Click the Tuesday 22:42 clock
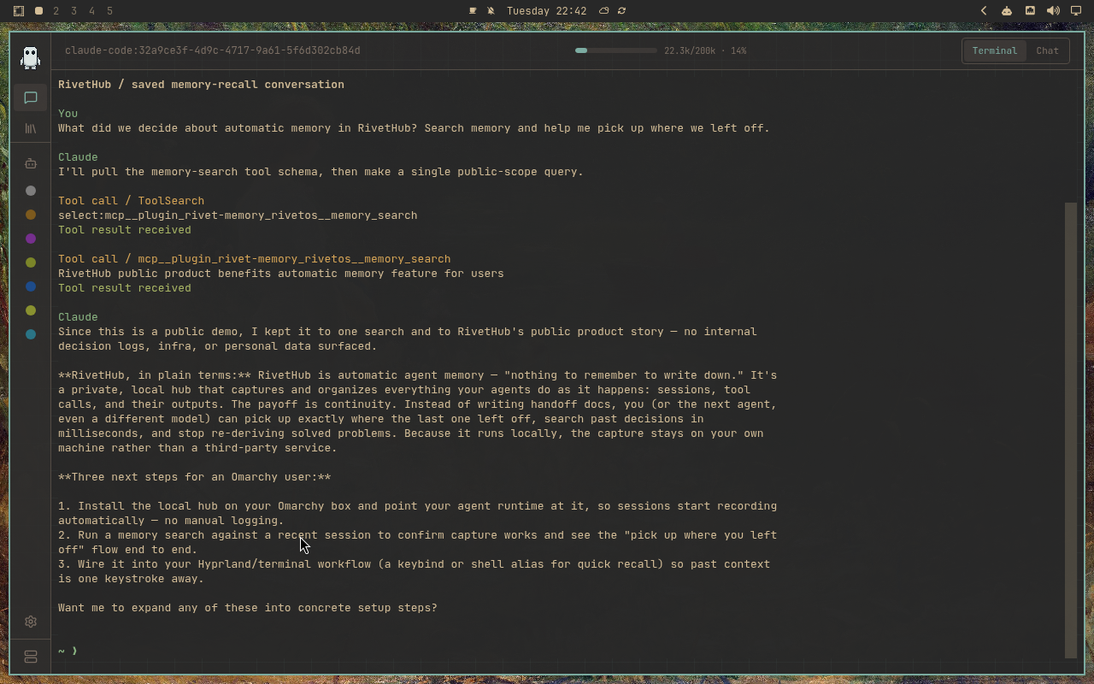The width and height of the screenshot is (1094, 684). (546, 11)
